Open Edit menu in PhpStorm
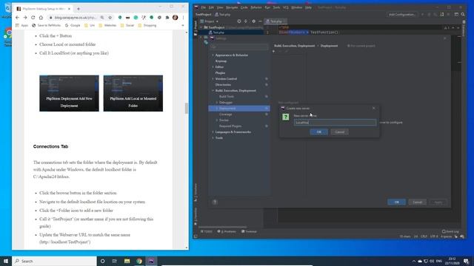 [211, 7]
